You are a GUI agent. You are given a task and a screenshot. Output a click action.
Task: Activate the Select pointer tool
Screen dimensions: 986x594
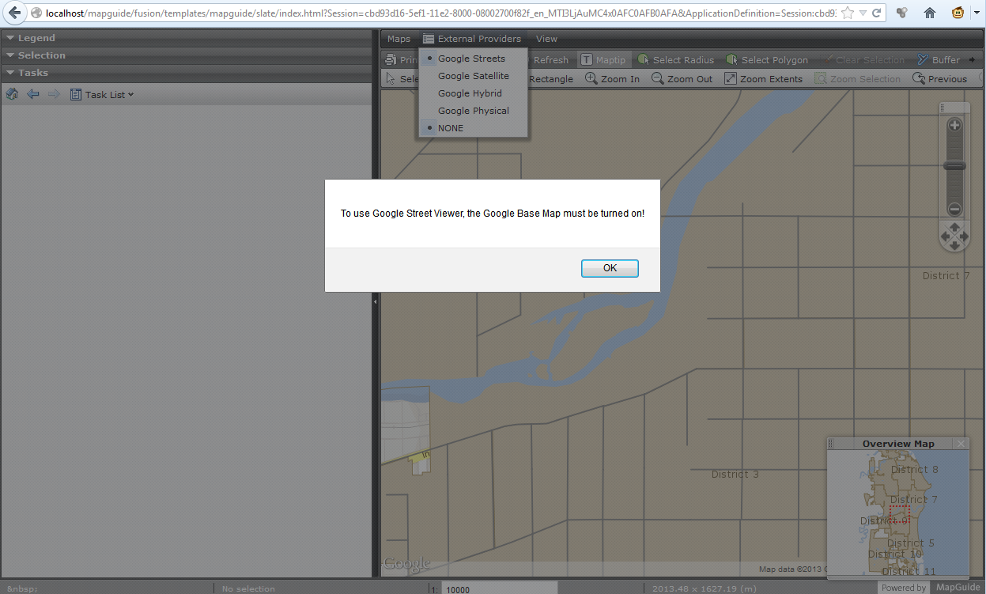coord(402,79)
